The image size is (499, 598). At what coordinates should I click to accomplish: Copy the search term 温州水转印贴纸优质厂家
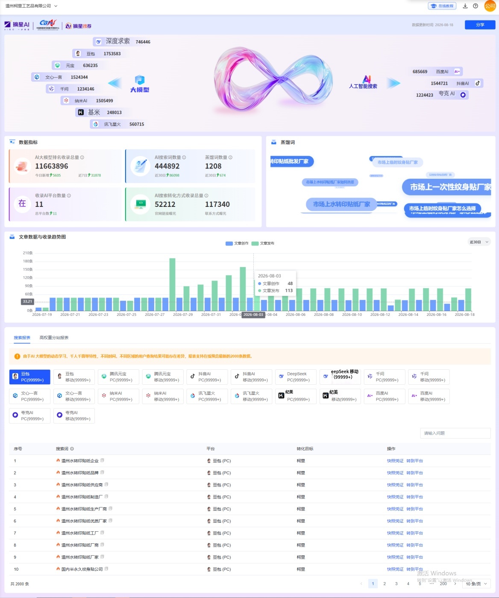coord(110,520)
